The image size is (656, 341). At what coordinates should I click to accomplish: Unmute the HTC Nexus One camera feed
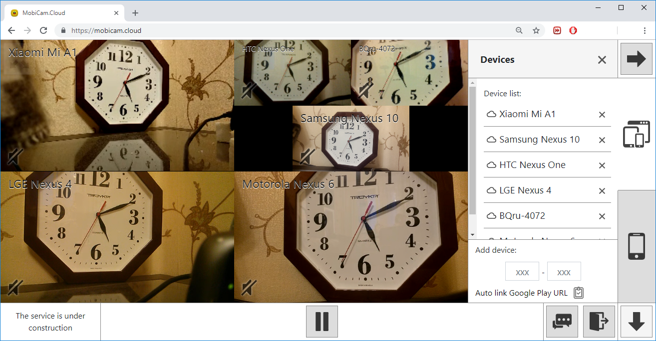click(249, 90)
